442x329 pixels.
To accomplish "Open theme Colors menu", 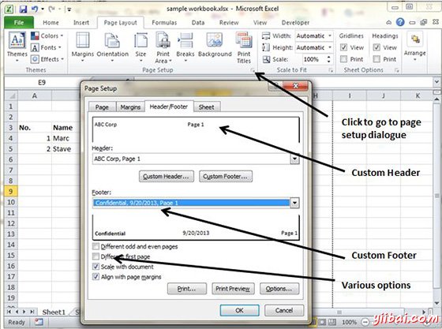I will click(x=47, y=36).
